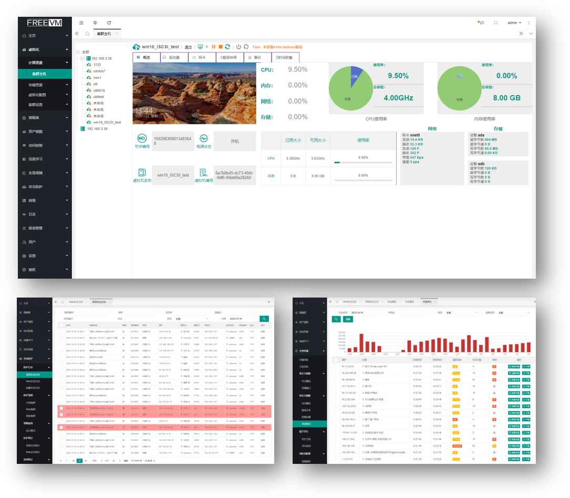Stop the VM using the orange square icon
This screenshot has height=498, width=570.
tap(221, 47)
